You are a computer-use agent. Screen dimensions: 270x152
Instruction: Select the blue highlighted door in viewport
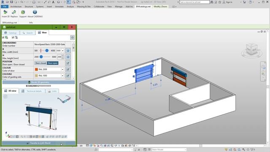pyautogui.click(x=144, y=73)
